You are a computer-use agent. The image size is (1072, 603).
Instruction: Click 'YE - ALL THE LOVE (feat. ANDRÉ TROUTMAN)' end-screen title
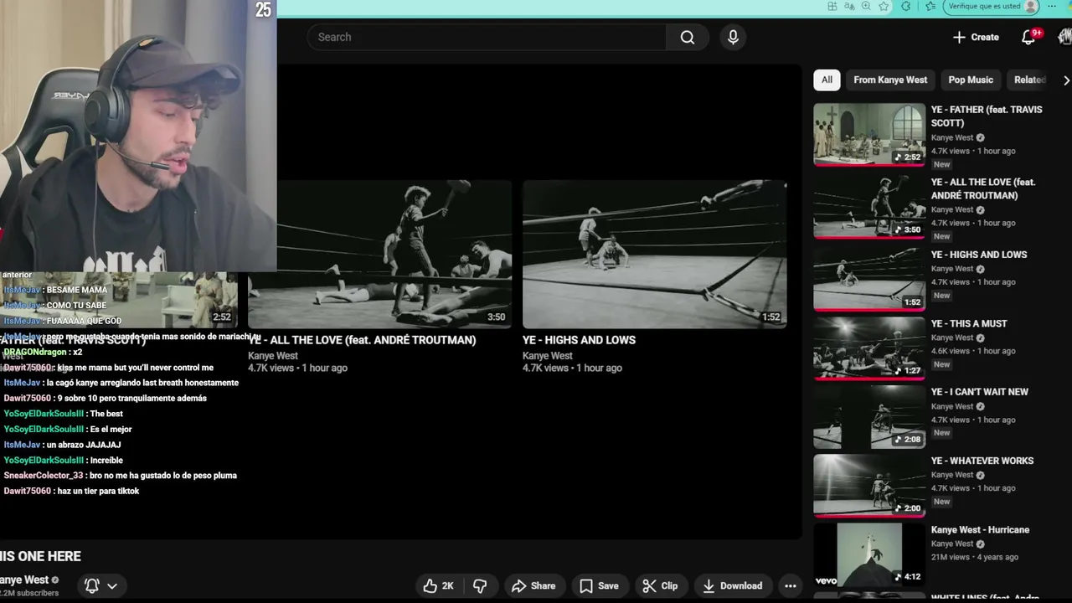click(x=362, y=340)
